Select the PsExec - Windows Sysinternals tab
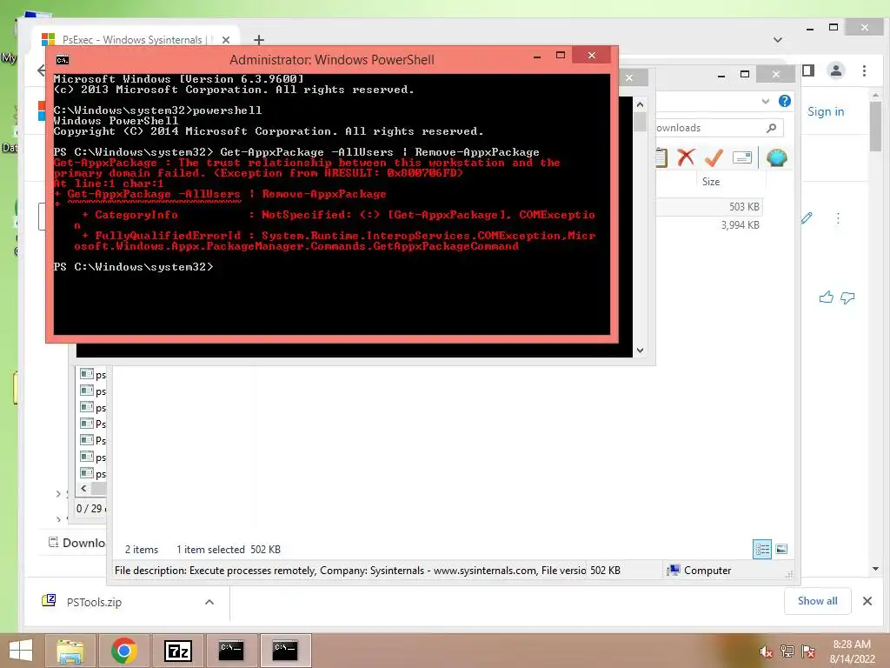The height and width of the screenshot is (668, 890). click(x=132, y=40)
